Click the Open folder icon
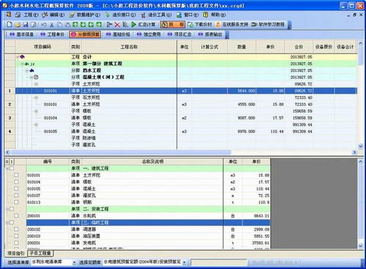This screenshot has width=366, height=269. click(x=18, y=24)
